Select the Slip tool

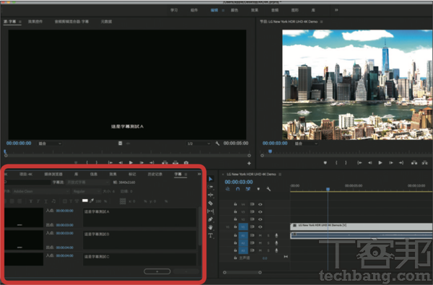[211, 211]
